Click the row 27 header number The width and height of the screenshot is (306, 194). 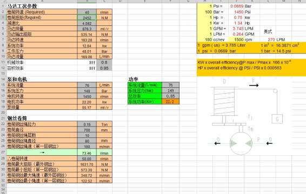click(x=3, y=153)
